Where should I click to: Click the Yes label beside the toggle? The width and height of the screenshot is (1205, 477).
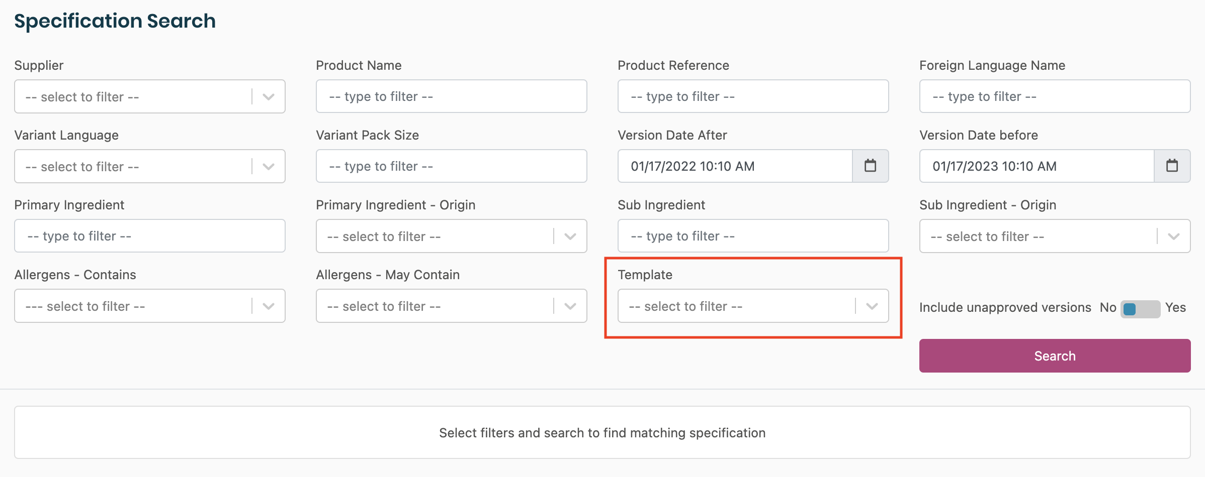[1175, 307]
